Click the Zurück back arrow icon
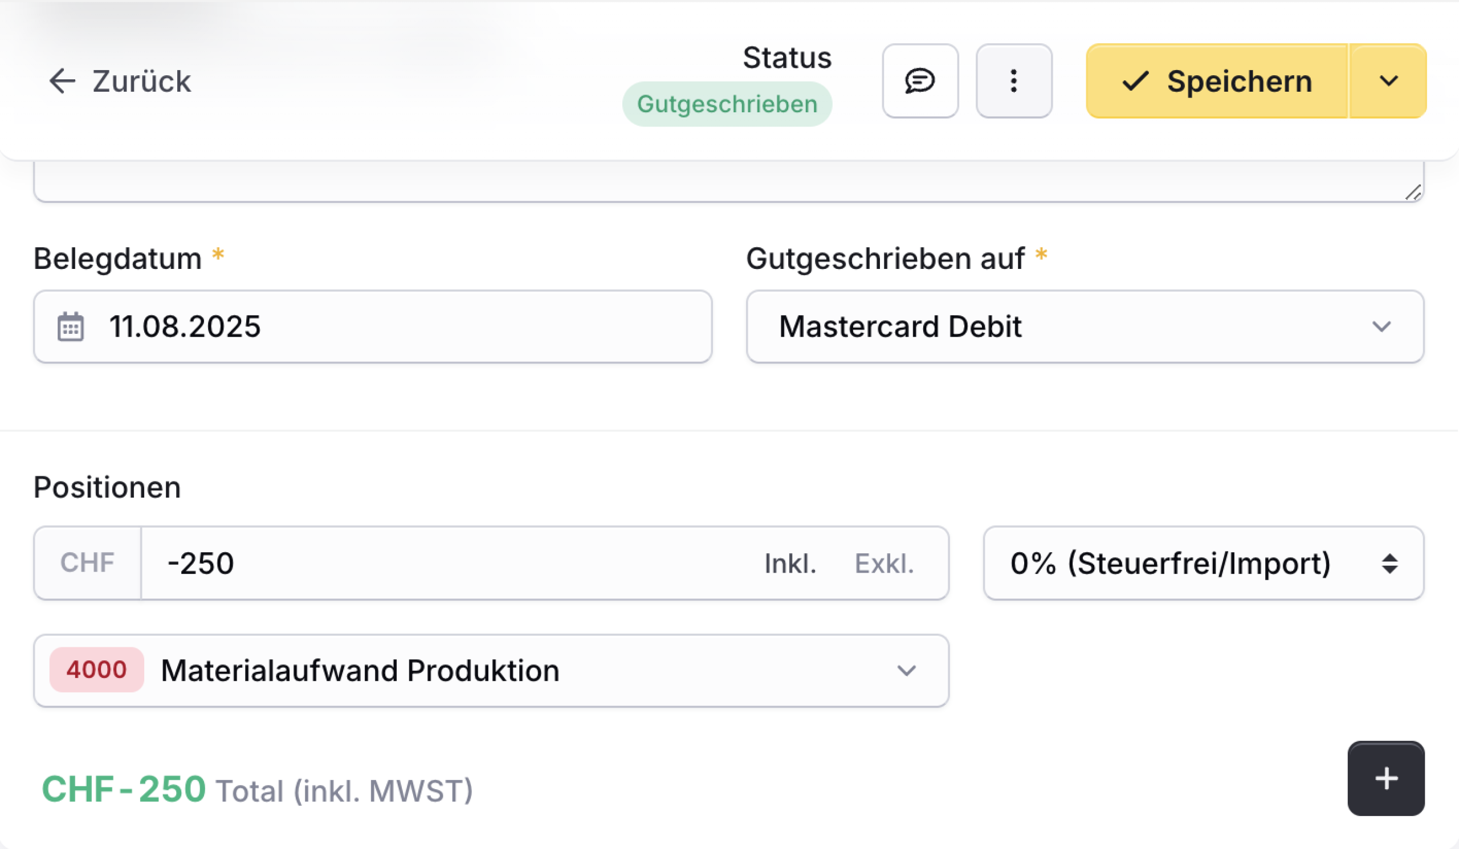Viewport: 1459px width, 849px height. pyautogui.click(x=62, y=80)
